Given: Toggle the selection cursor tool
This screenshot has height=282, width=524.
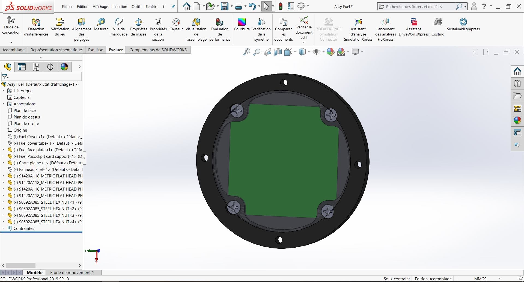Looking at the screenshot, I should pos(266,6).
